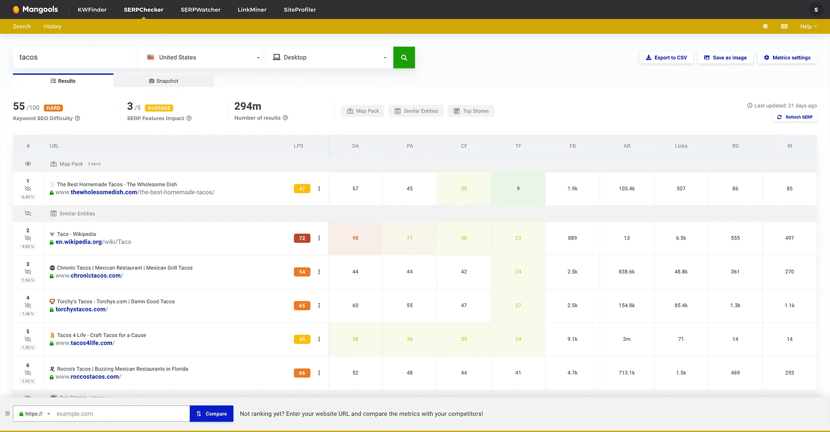The width and height of the screenshot is (830, 432).
Task: Switch to the Snapshot tab
Action: click(x=164, y=81)
